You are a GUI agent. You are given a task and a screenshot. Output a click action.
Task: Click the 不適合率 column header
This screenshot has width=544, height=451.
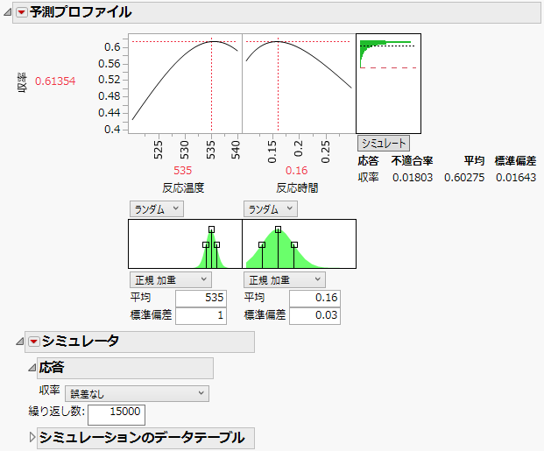coord(412,161)
